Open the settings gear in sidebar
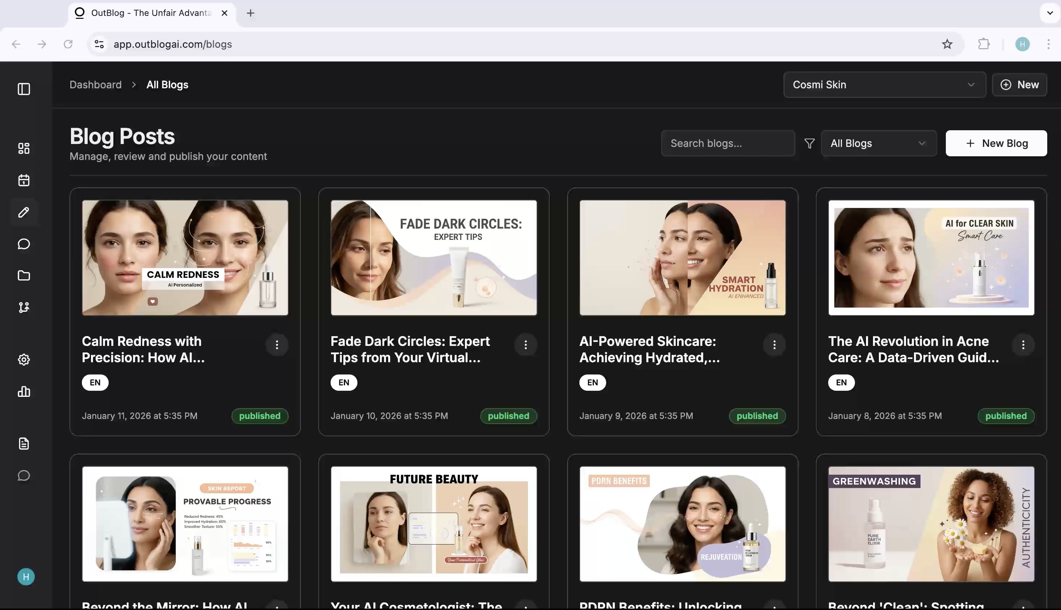 click(x=24, y=360)
